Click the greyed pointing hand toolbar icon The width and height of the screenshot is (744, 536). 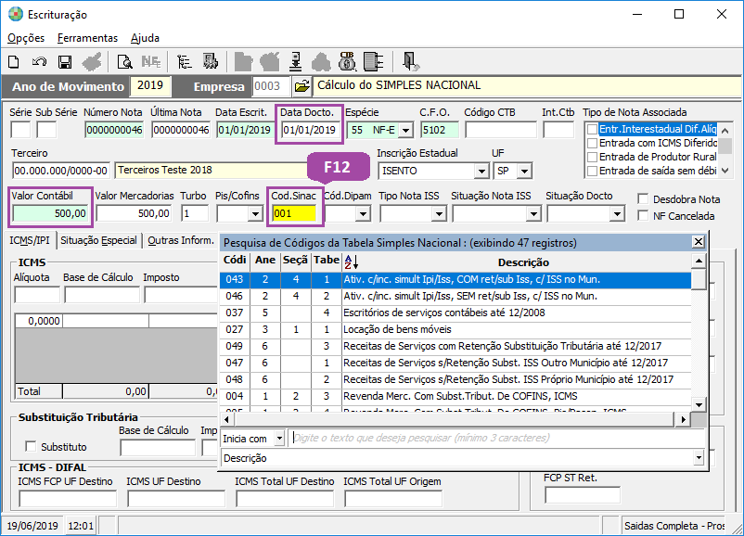coord(92,61)
